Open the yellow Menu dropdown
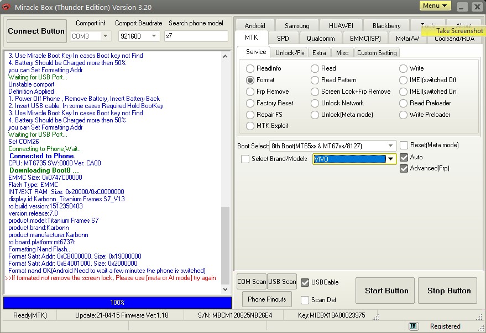Screen dimensions: 486x333 (x=435, y=6)
